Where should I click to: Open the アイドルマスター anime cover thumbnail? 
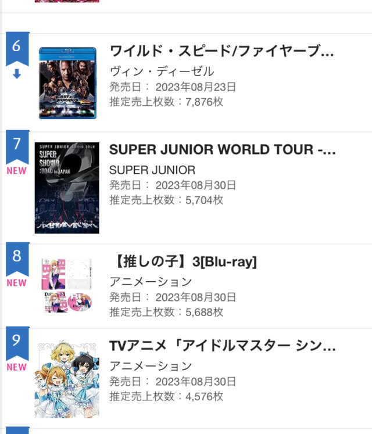point(67,378)
